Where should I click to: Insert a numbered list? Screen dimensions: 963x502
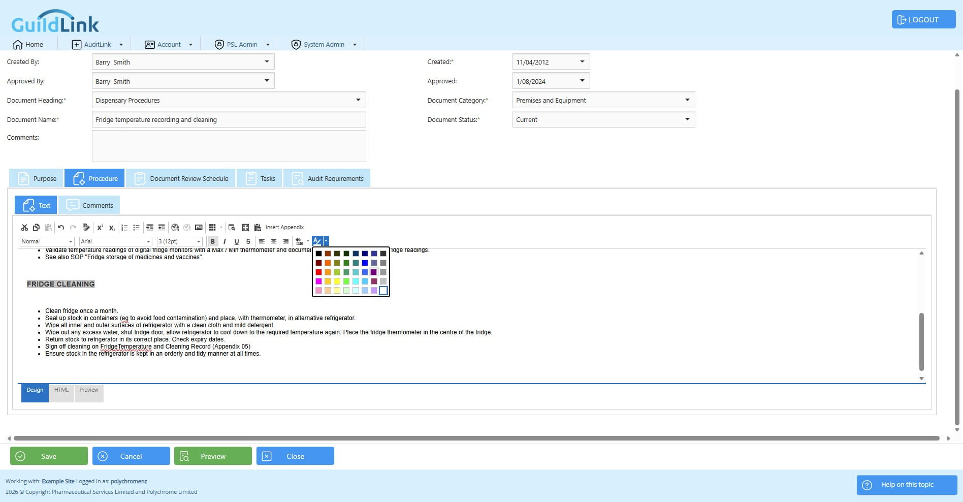(124, 228)
